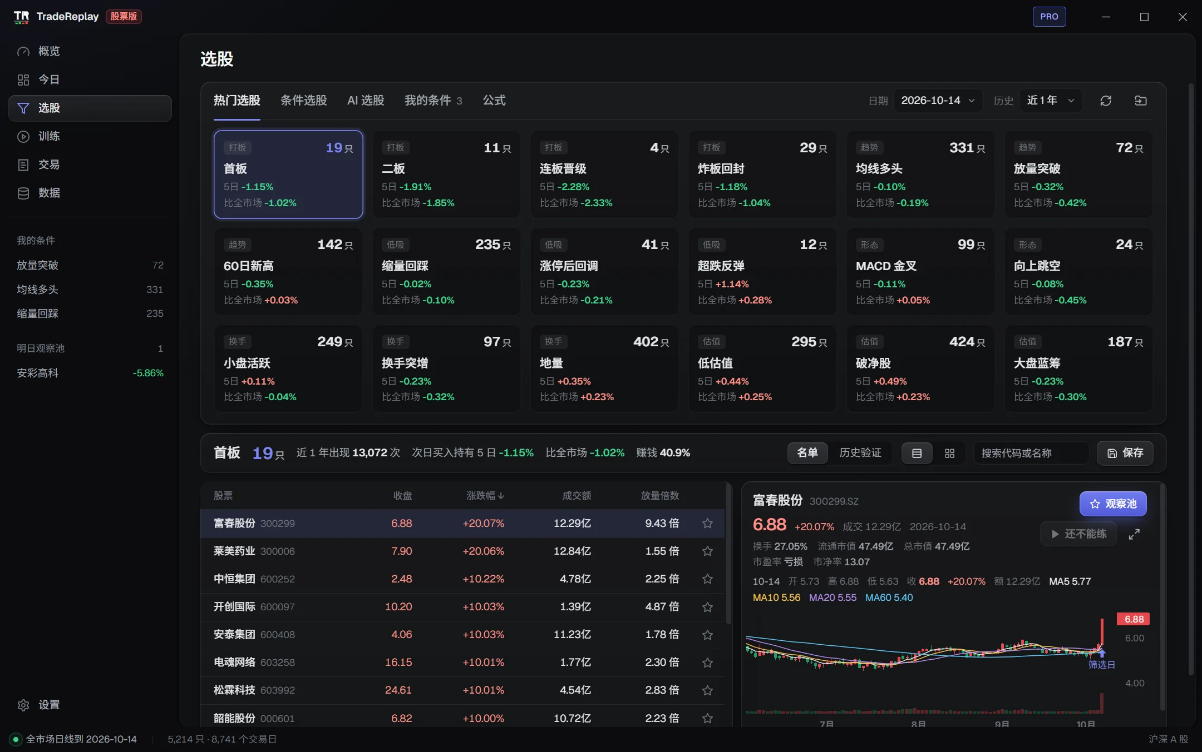Image resolution: width=1202 pixels, height=752 pixels.
Task: Open 设置 settings at sidebar bottom
Action: [x=90, y=705]
